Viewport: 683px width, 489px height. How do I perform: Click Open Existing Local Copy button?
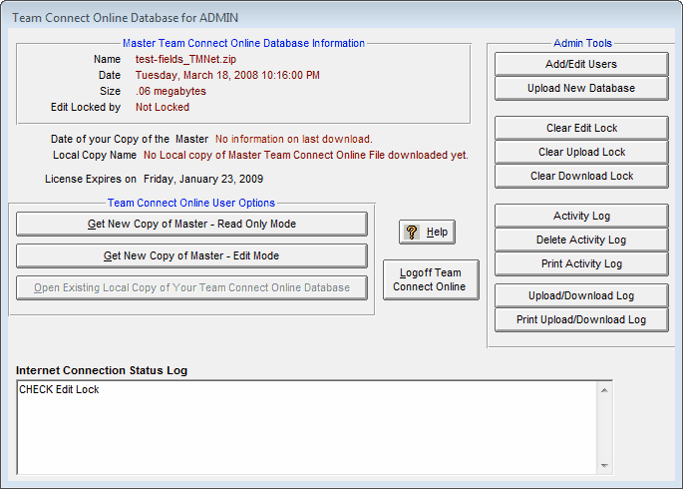click(191, 287)
